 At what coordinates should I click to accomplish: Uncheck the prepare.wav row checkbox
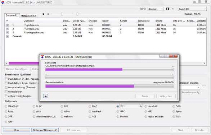click(7, 29)
